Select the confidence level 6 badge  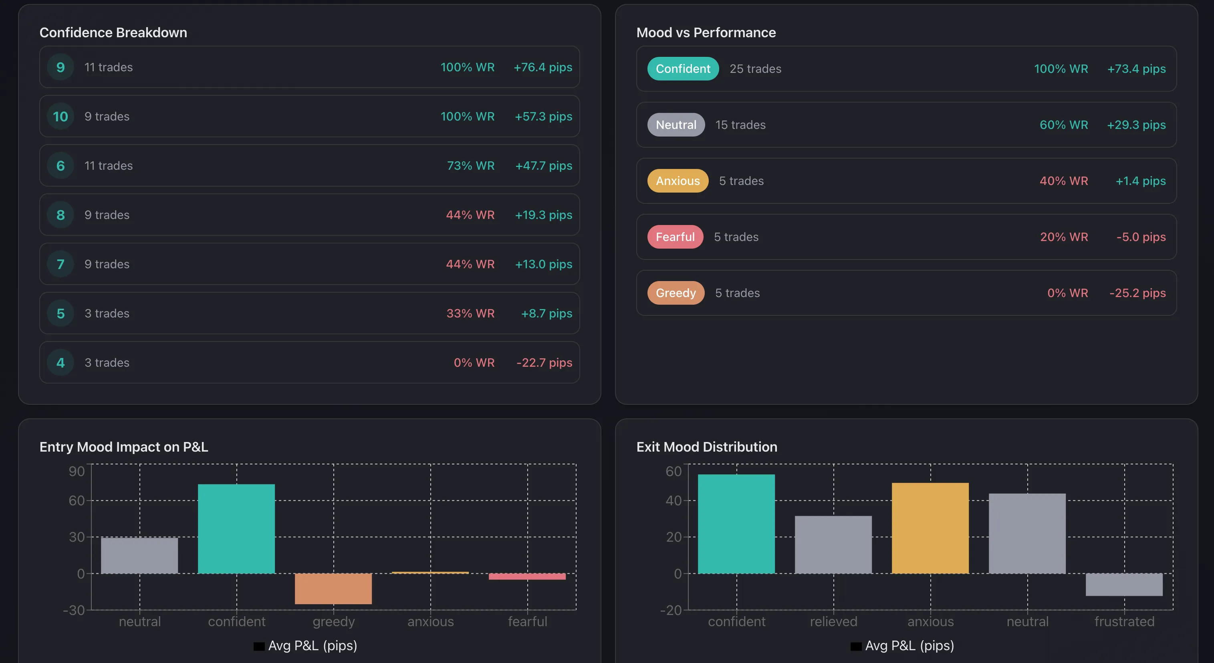click(x=60, y=166)
